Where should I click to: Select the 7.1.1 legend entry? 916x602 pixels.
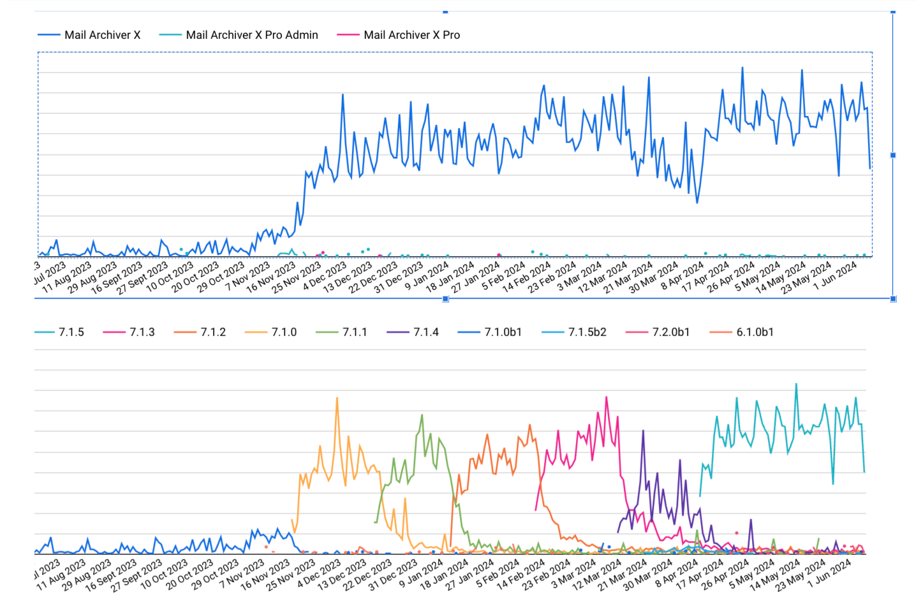click(343, 332)
